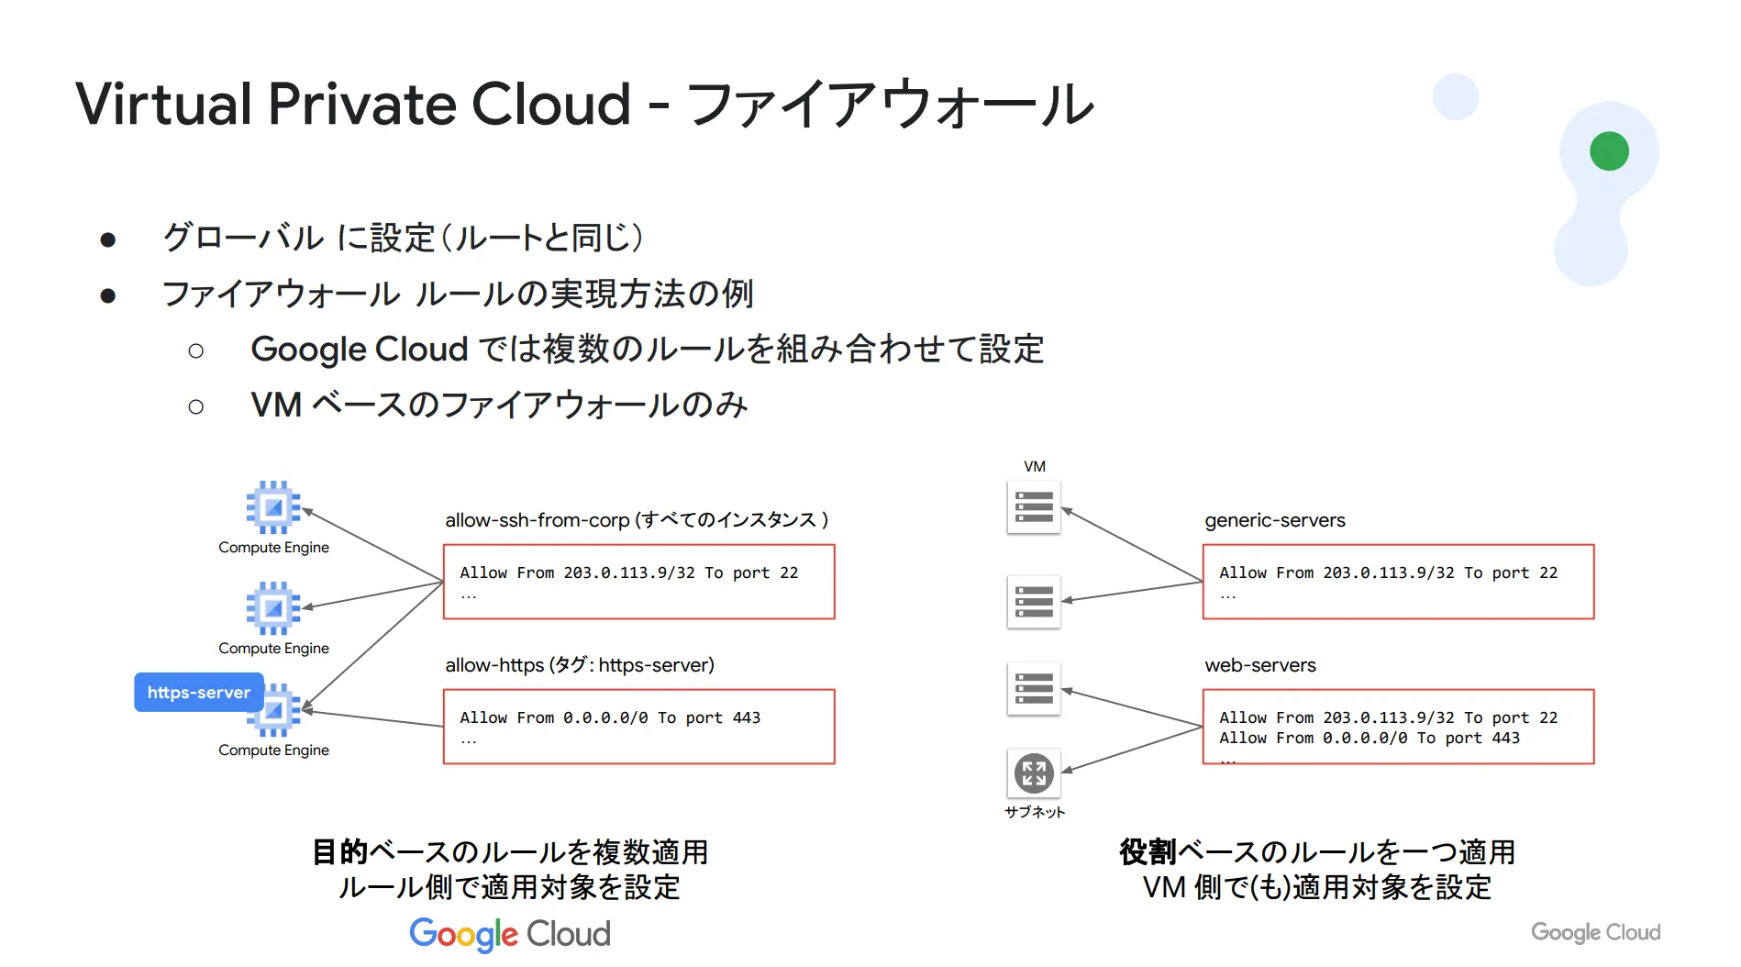Click caption 役割ベースのルールを一つ適用
This screenshot has width=1741, height=967.
(1317, 852)
